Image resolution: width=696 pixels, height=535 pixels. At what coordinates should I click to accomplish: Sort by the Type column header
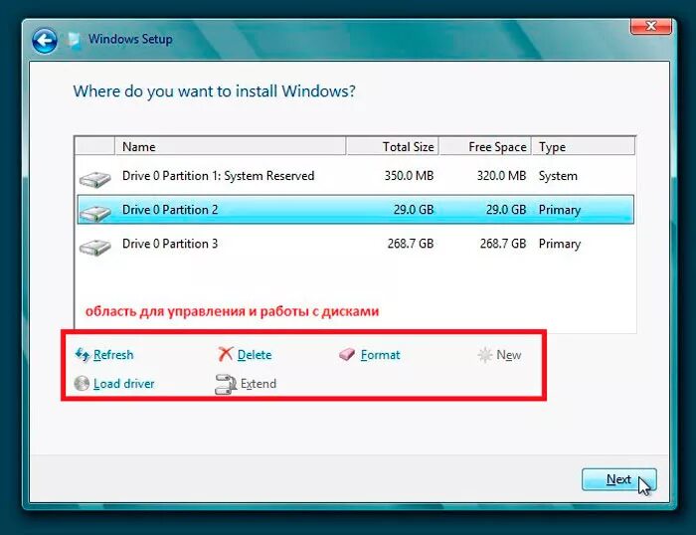click(x=584, y=146)
